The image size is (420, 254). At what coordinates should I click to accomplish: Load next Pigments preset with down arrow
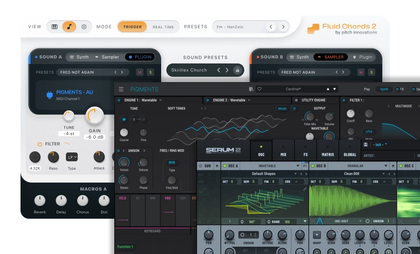click(x=335, y=89)
